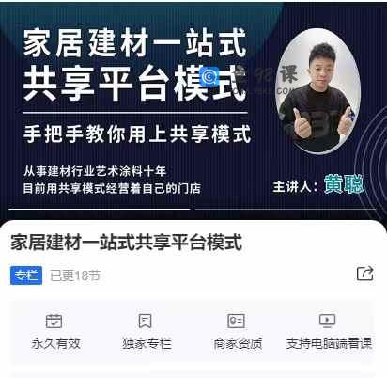Click the course title 家居建材一站式共享平台模式
This screenshot has height=378, width=387.
(x=127, y=243)
